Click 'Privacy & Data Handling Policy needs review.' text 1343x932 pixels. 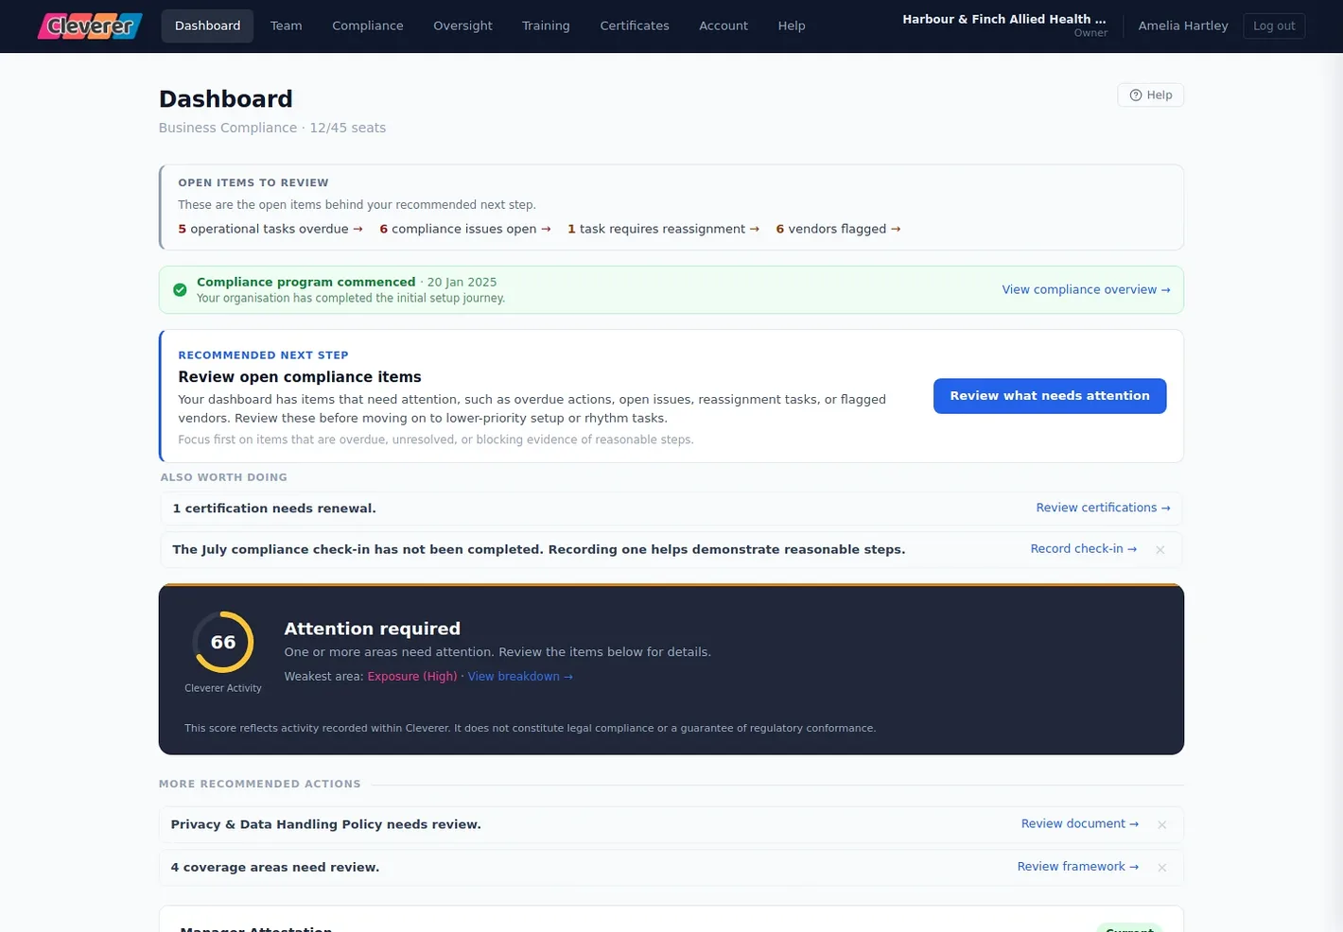click(x=325, y=824)
